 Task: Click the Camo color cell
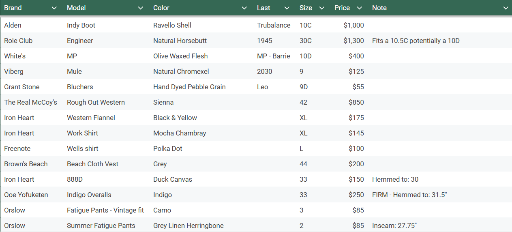click(x=162, y=210)
